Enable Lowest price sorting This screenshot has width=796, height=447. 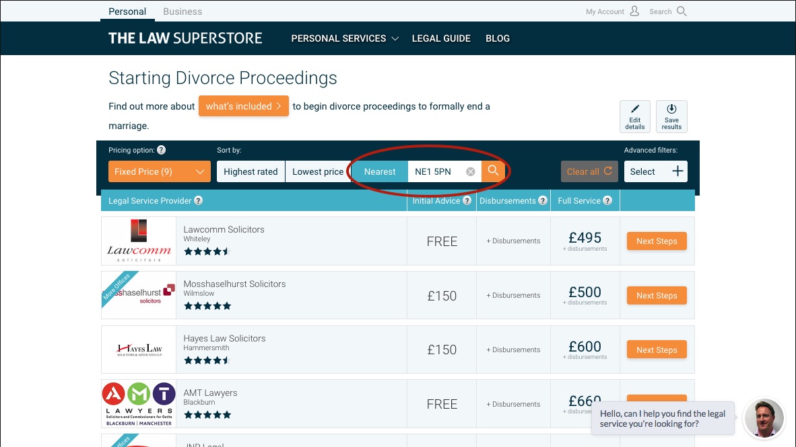click(x=319, y=171)
